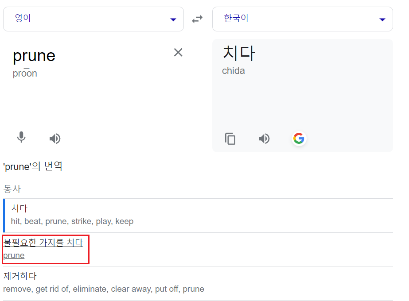Listen to the Korean translation audio
Screen dimensions: 409x301
(264, 139)
